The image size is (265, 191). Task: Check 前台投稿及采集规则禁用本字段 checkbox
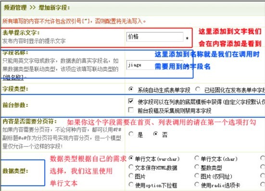[131, 110]
